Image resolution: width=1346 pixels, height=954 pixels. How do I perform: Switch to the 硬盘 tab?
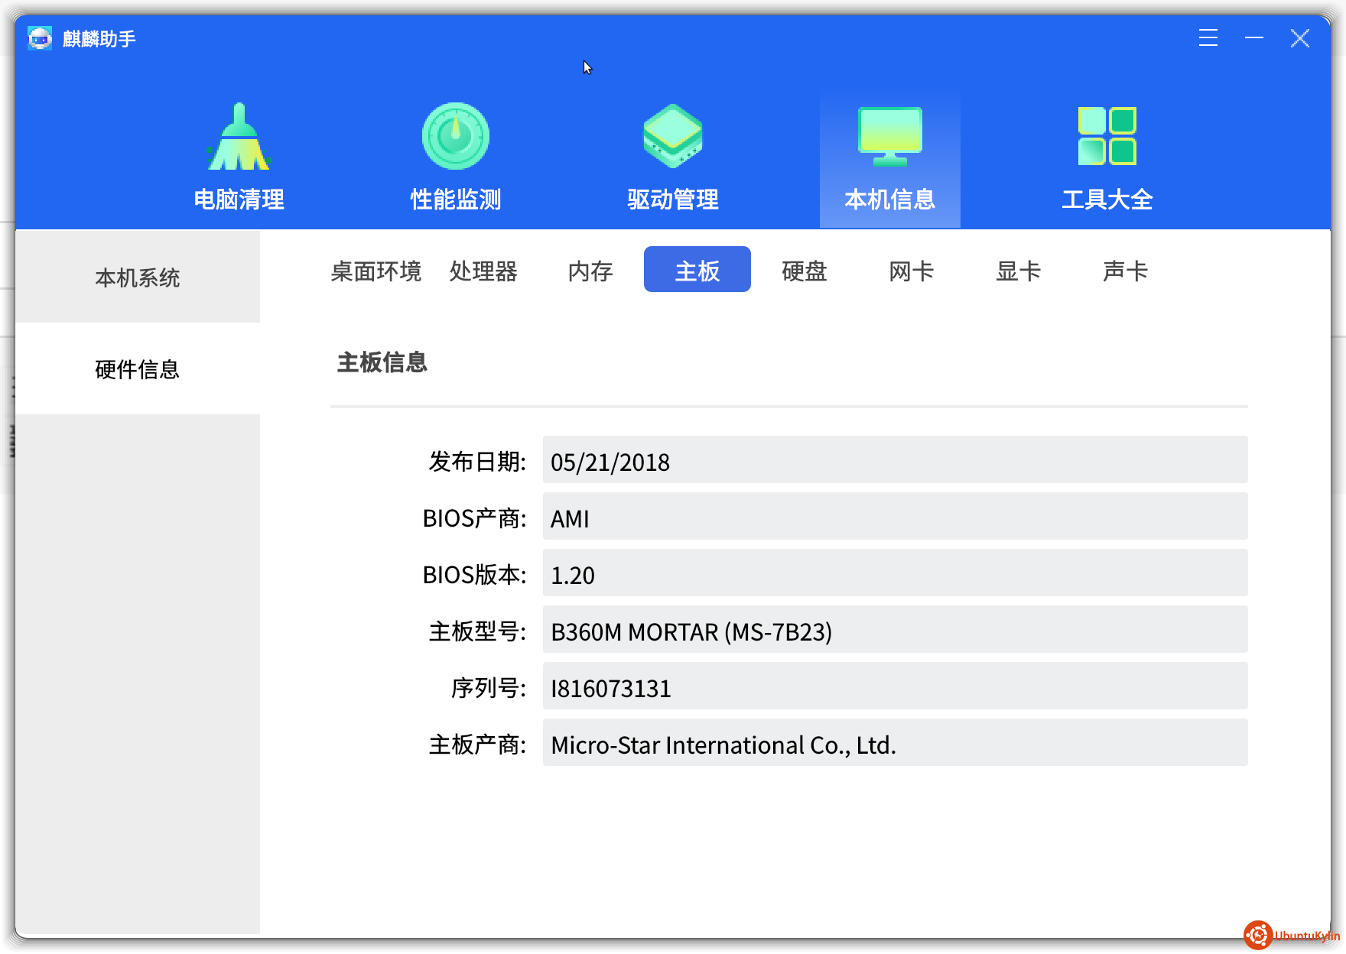click(805, 271)
